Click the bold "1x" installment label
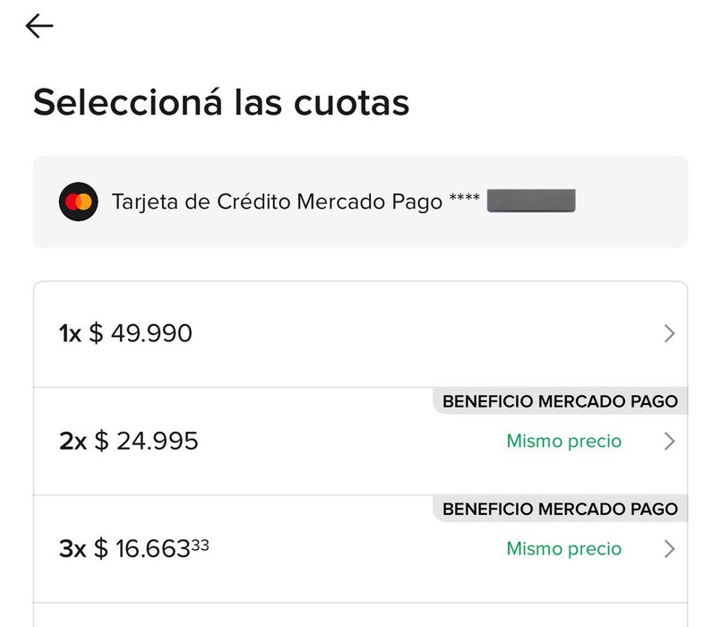Screen dimensions: 721x627 click(x=70, y=334)
